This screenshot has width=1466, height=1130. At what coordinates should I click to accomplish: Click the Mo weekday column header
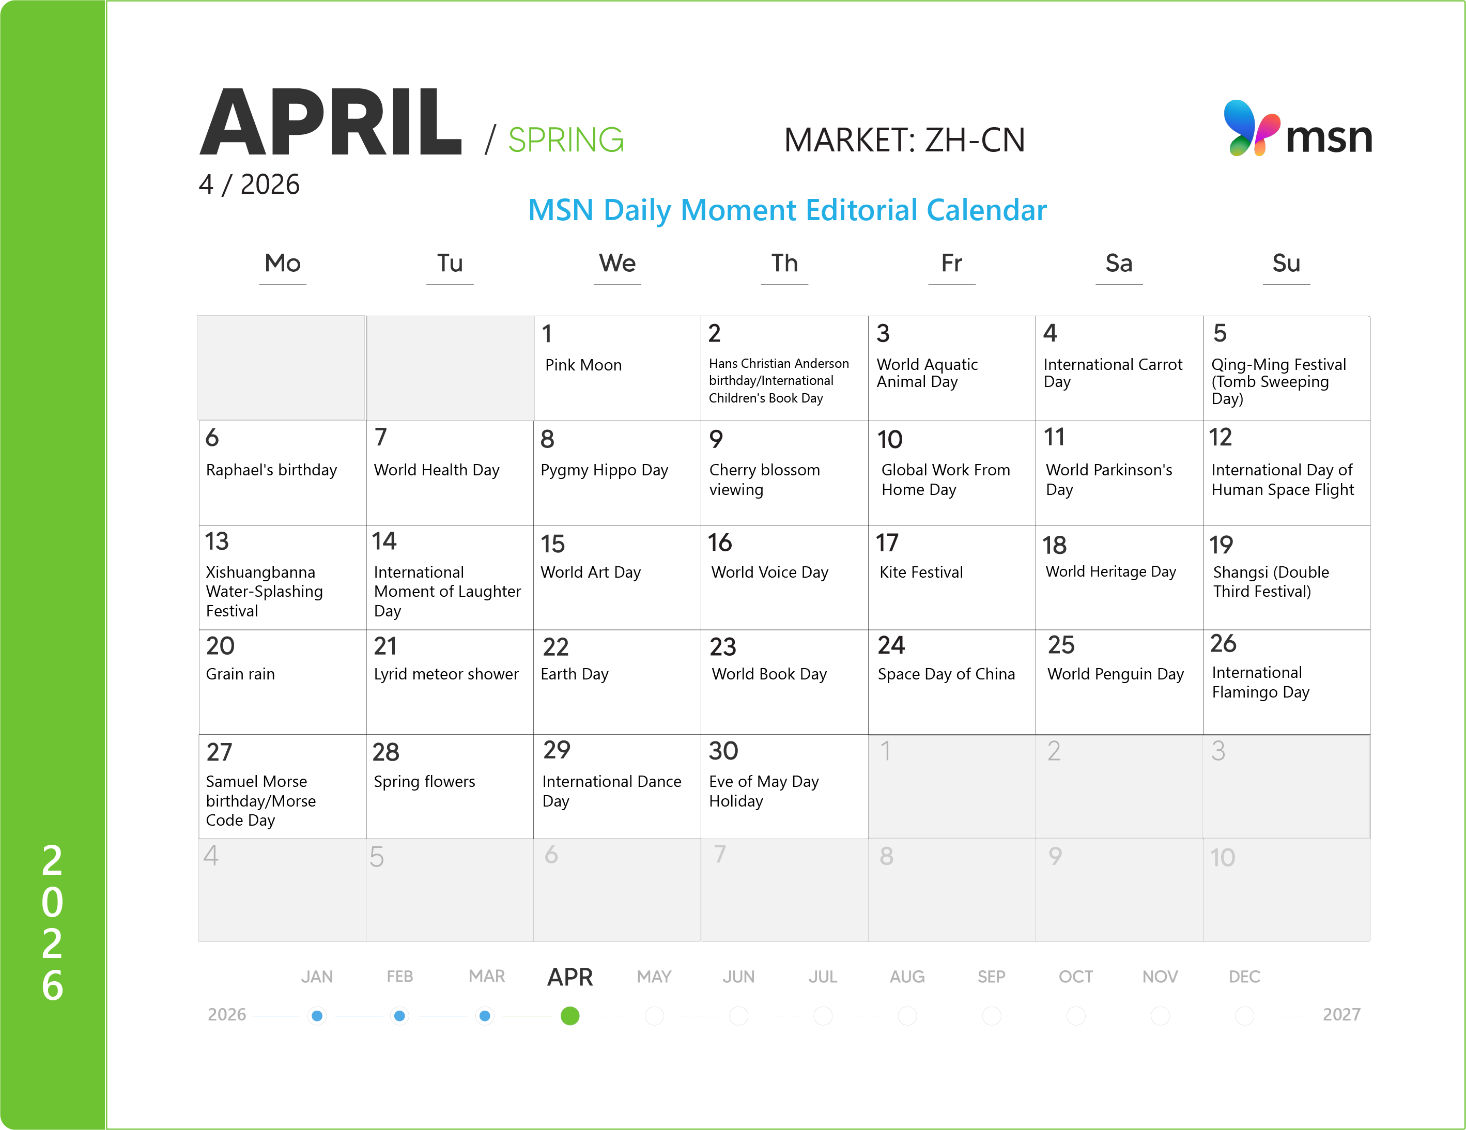click(x=283, y=263)
